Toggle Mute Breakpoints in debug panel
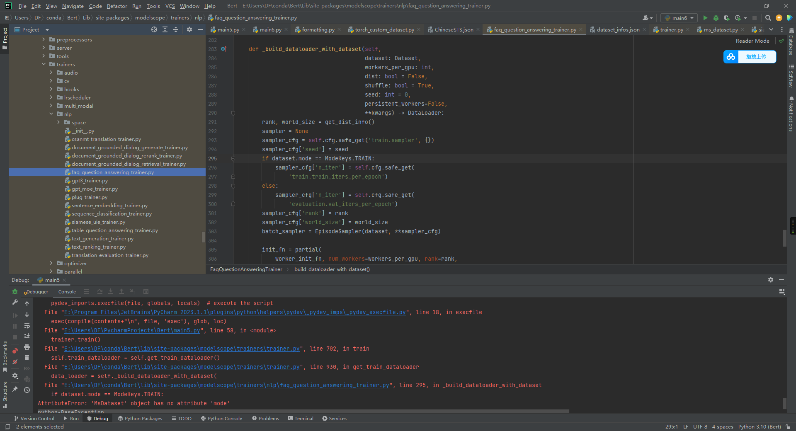796x431 pixels. (15, 362)
